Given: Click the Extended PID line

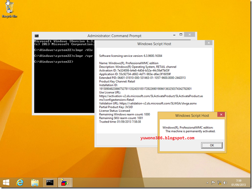Looking at the screenshot, I should click(x=142, y=78).
